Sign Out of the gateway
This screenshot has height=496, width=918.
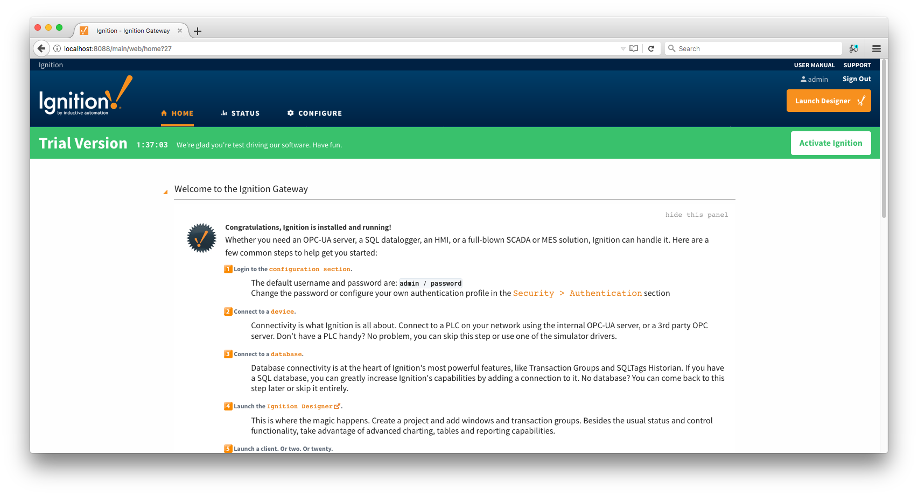point(857,79)
